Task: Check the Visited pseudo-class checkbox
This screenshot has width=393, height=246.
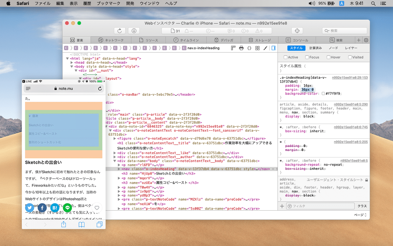Action: (x=350, y=57)
